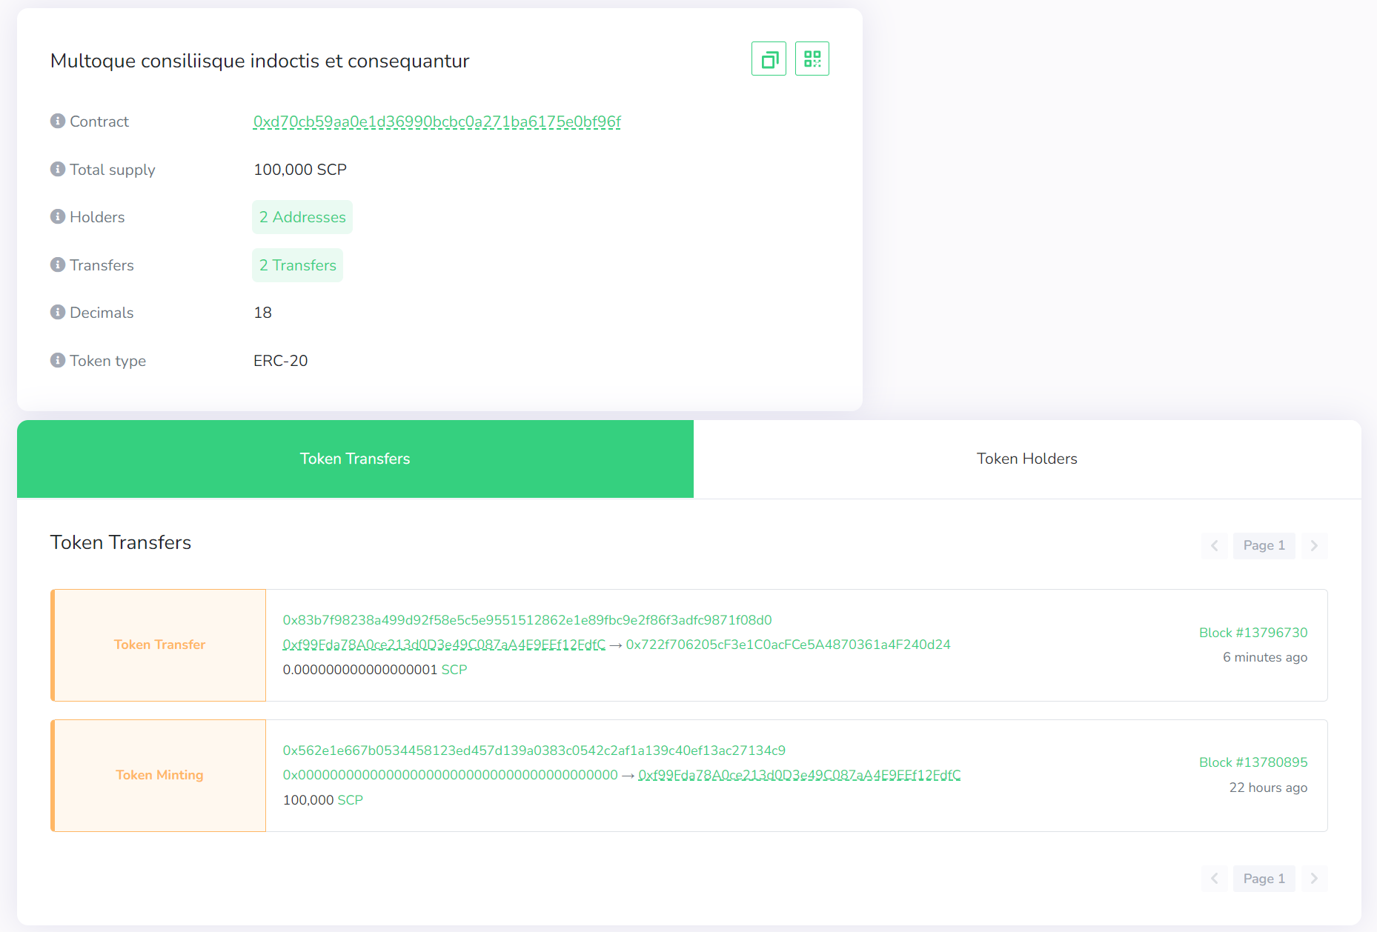This screenshot has width=1377, height=932.
Task: Click info icon next to Transfers
Action: [x=58, y=264]
